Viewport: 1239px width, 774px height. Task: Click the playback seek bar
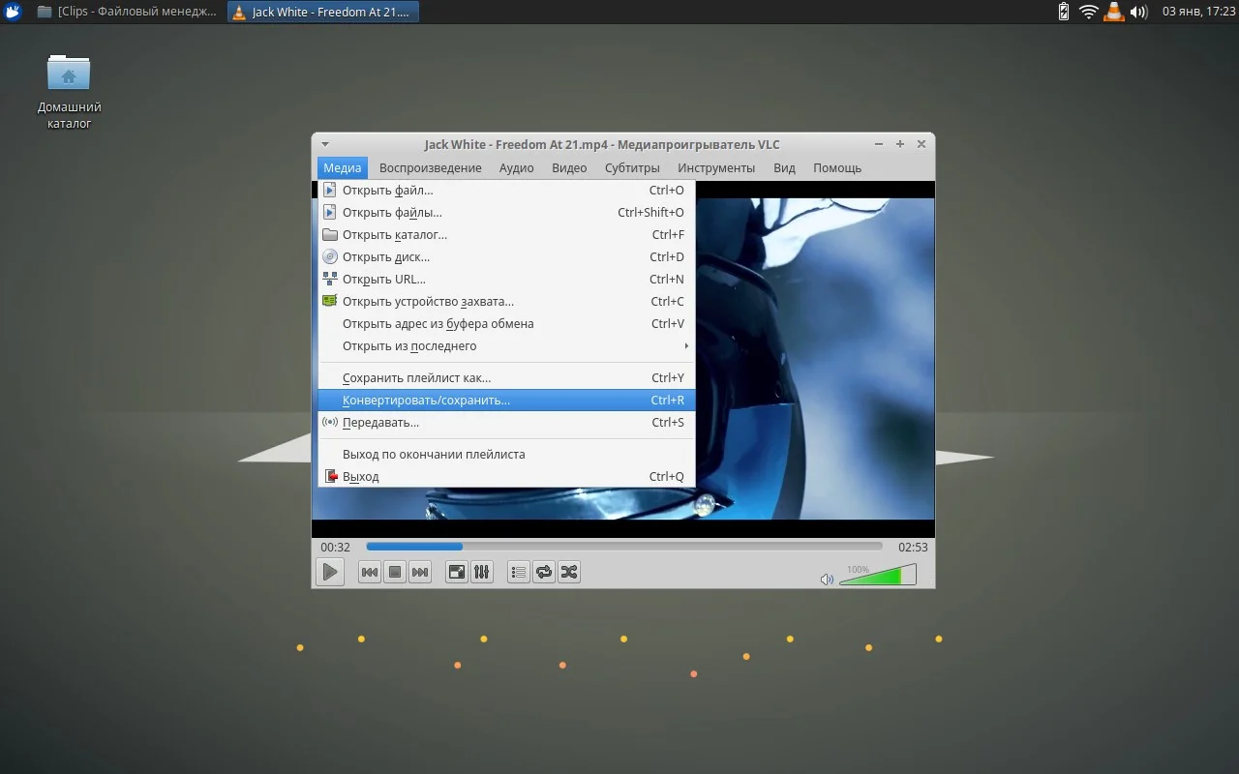point(623,547)
